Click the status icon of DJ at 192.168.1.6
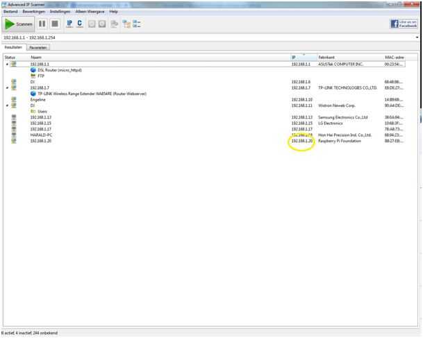 coord(13,82)
